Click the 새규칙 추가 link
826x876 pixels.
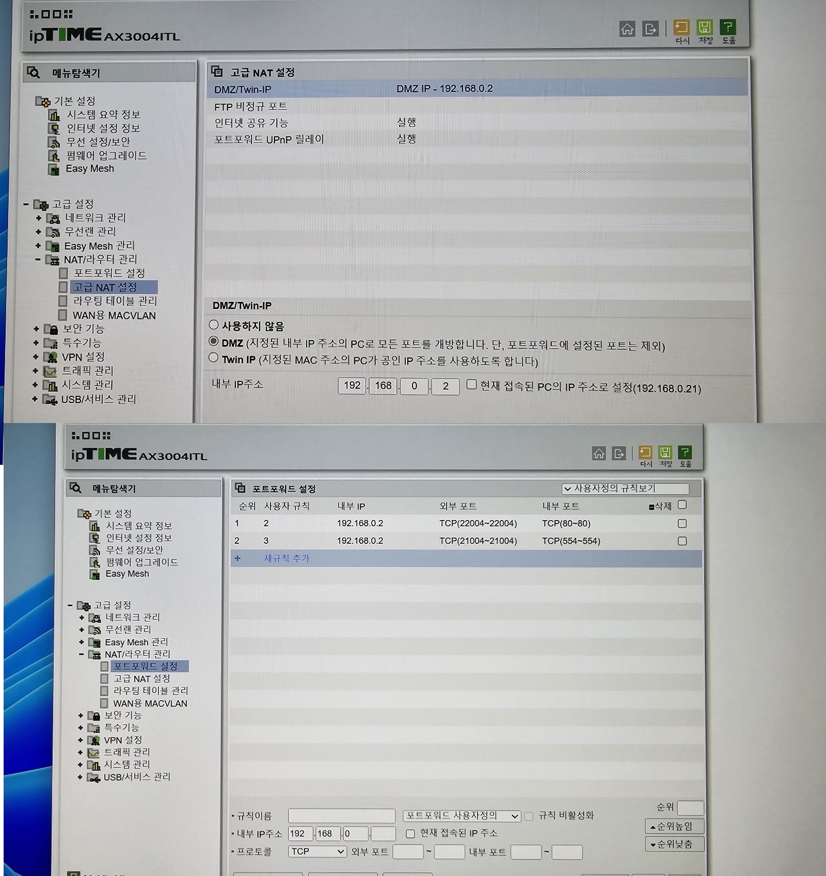(x=287, y=558)
